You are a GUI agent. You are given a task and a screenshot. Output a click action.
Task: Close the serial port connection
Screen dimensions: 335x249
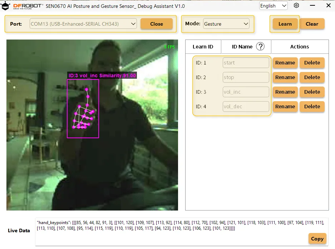click(x=156, y=24)
